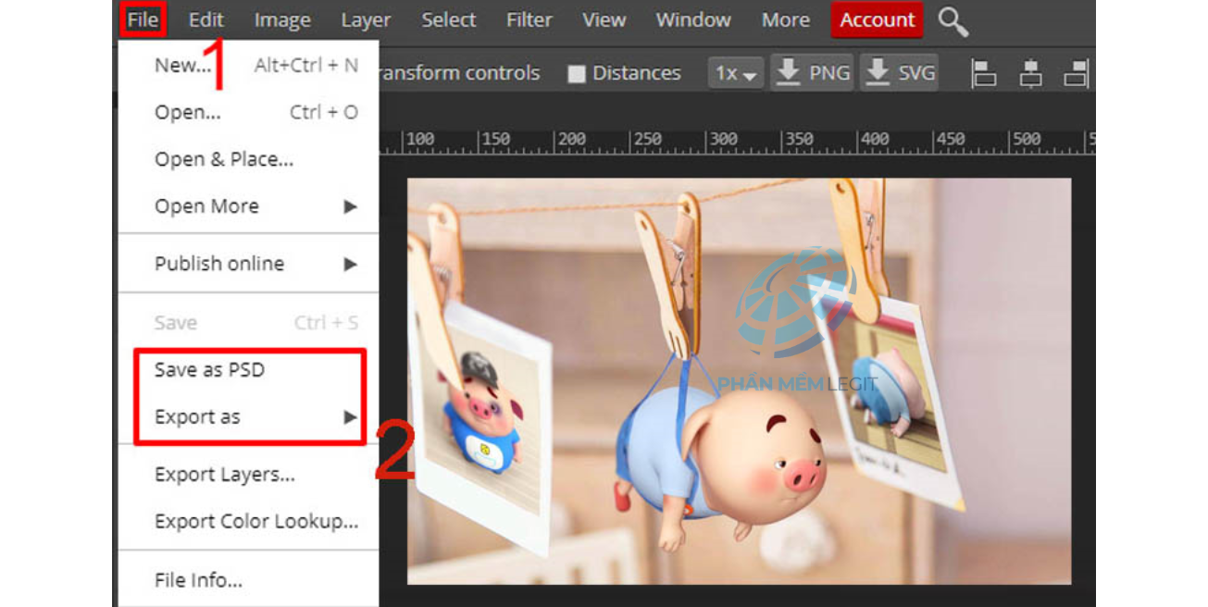Open the search magnifier icon
The width and height of the screenshot is (1208, 607).
pos(953,21)
